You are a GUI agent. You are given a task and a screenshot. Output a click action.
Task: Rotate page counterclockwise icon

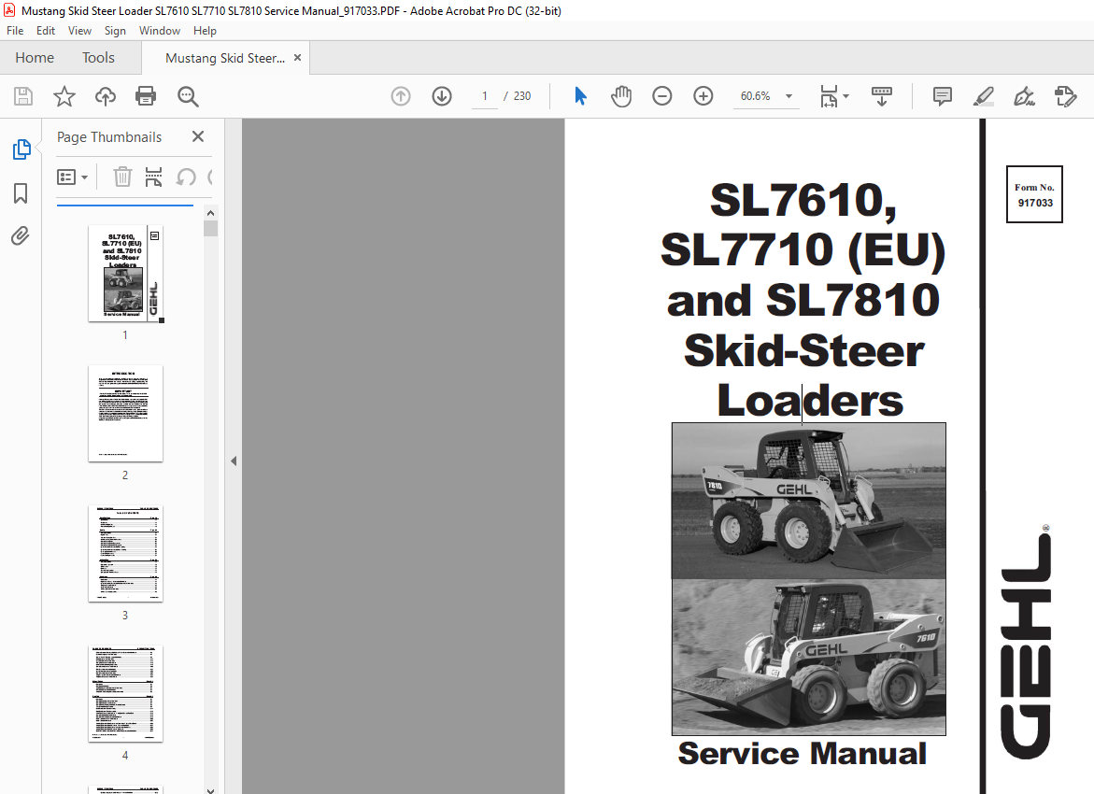tap(186, 177)
